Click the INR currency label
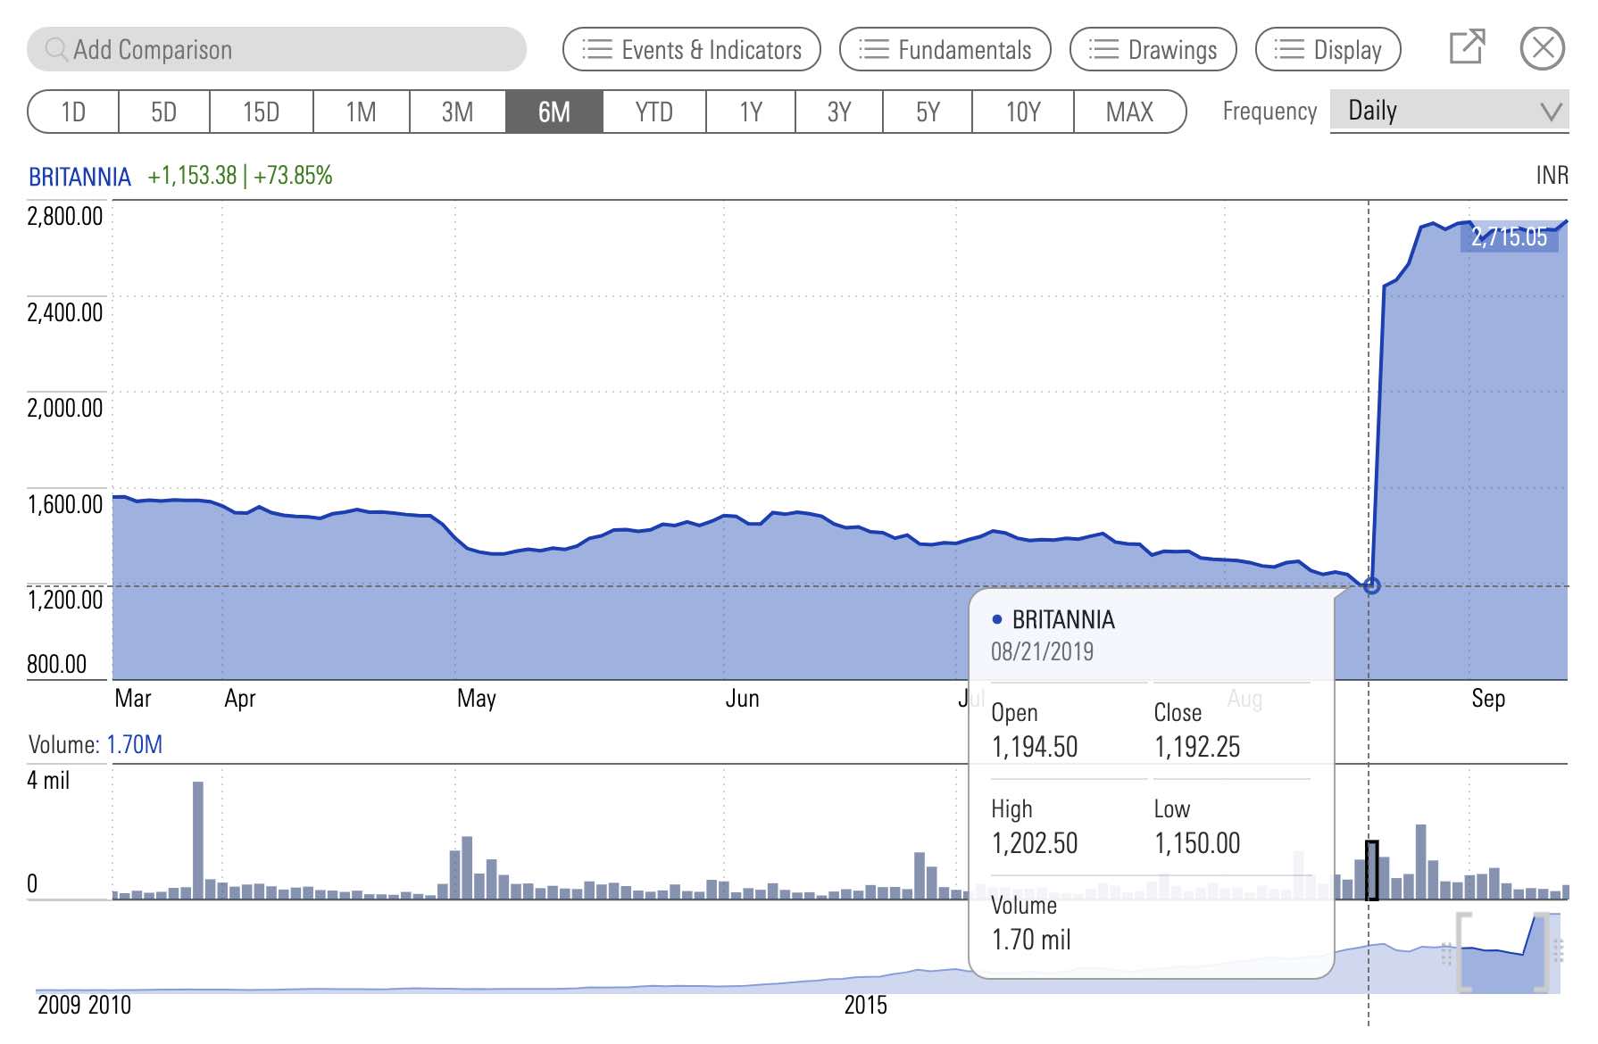The image size is (1598, 1044). click(x=1552, y=176)
